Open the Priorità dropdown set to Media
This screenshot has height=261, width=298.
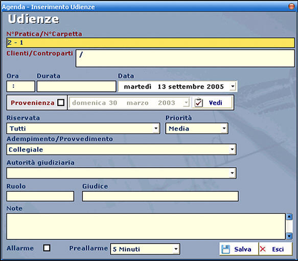tap(224, 128)
